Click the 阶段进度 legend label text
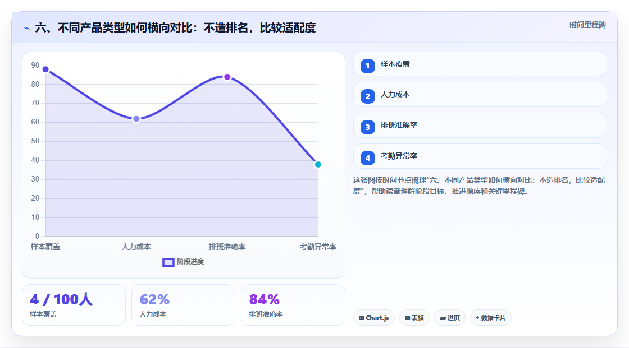The height and width of the screenshot is (348, 629). click(x=190, y=262)
